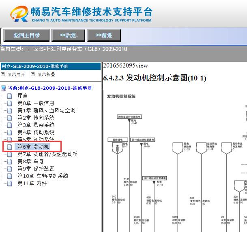Go back with the <<后退 button
The width and height of the screenshot is (247, 232).
[x=68, y=35]
